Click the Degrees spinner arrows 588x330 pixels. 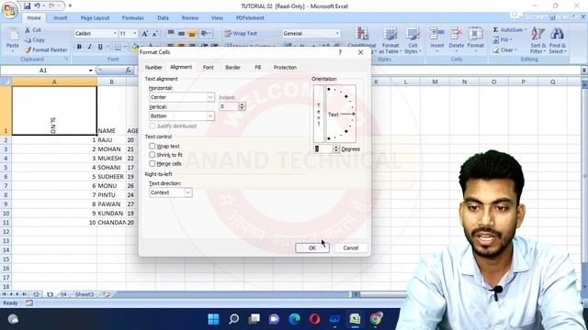pos(336,148)
